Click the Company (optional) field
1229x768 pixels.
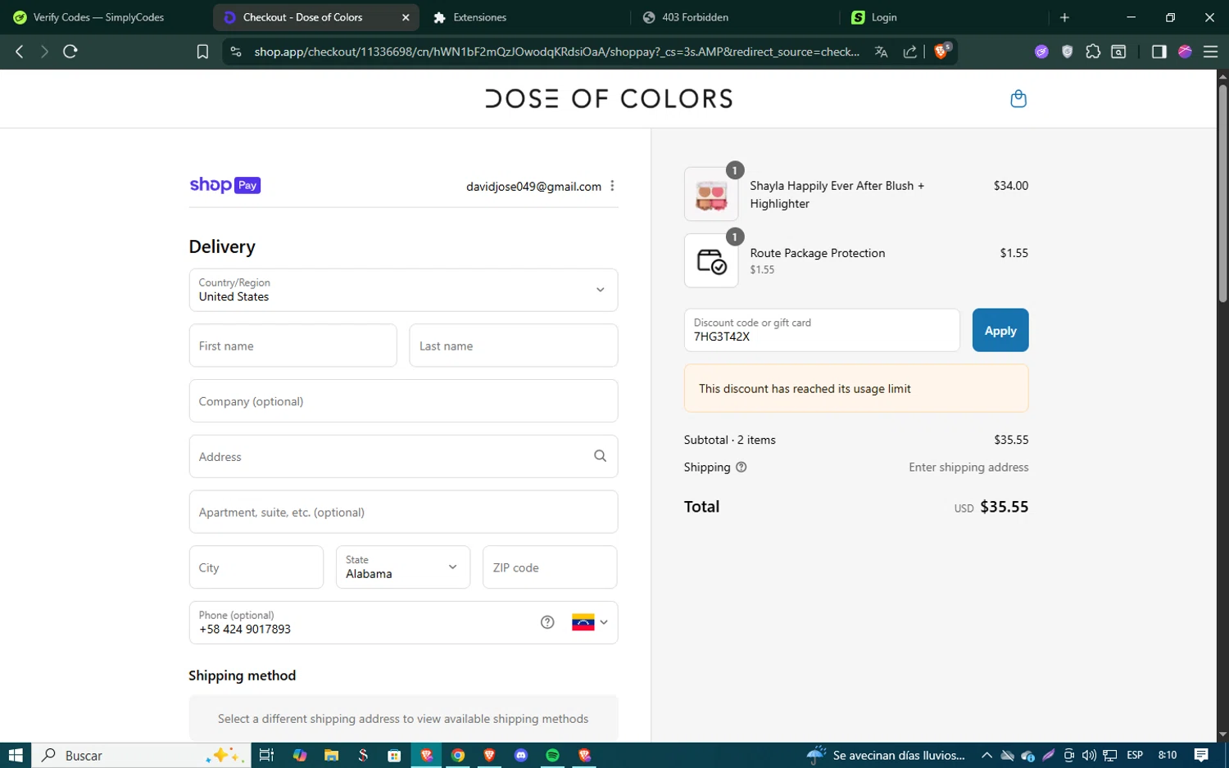click(x=403, y=401)
